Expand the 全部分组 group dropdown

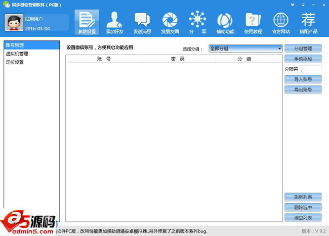click(245, 49)
